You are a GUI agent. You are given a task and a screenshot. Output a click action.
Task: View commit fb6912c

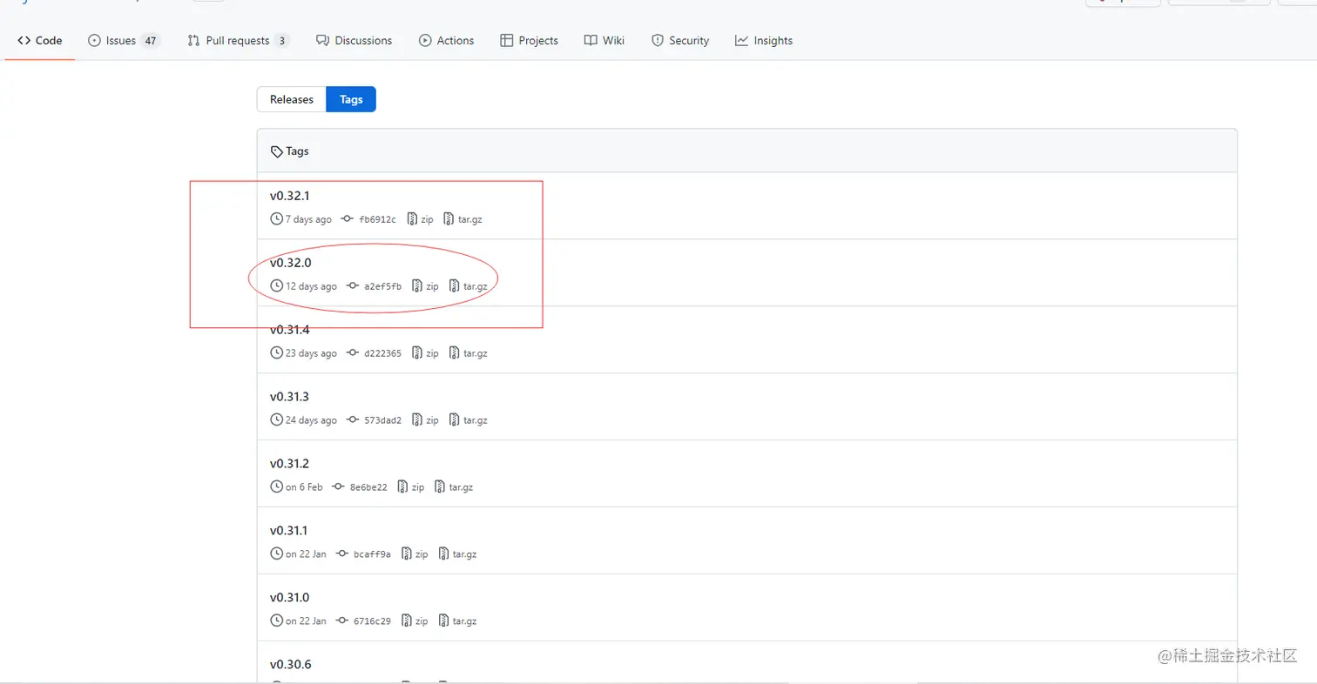click(x=368, y=219)
